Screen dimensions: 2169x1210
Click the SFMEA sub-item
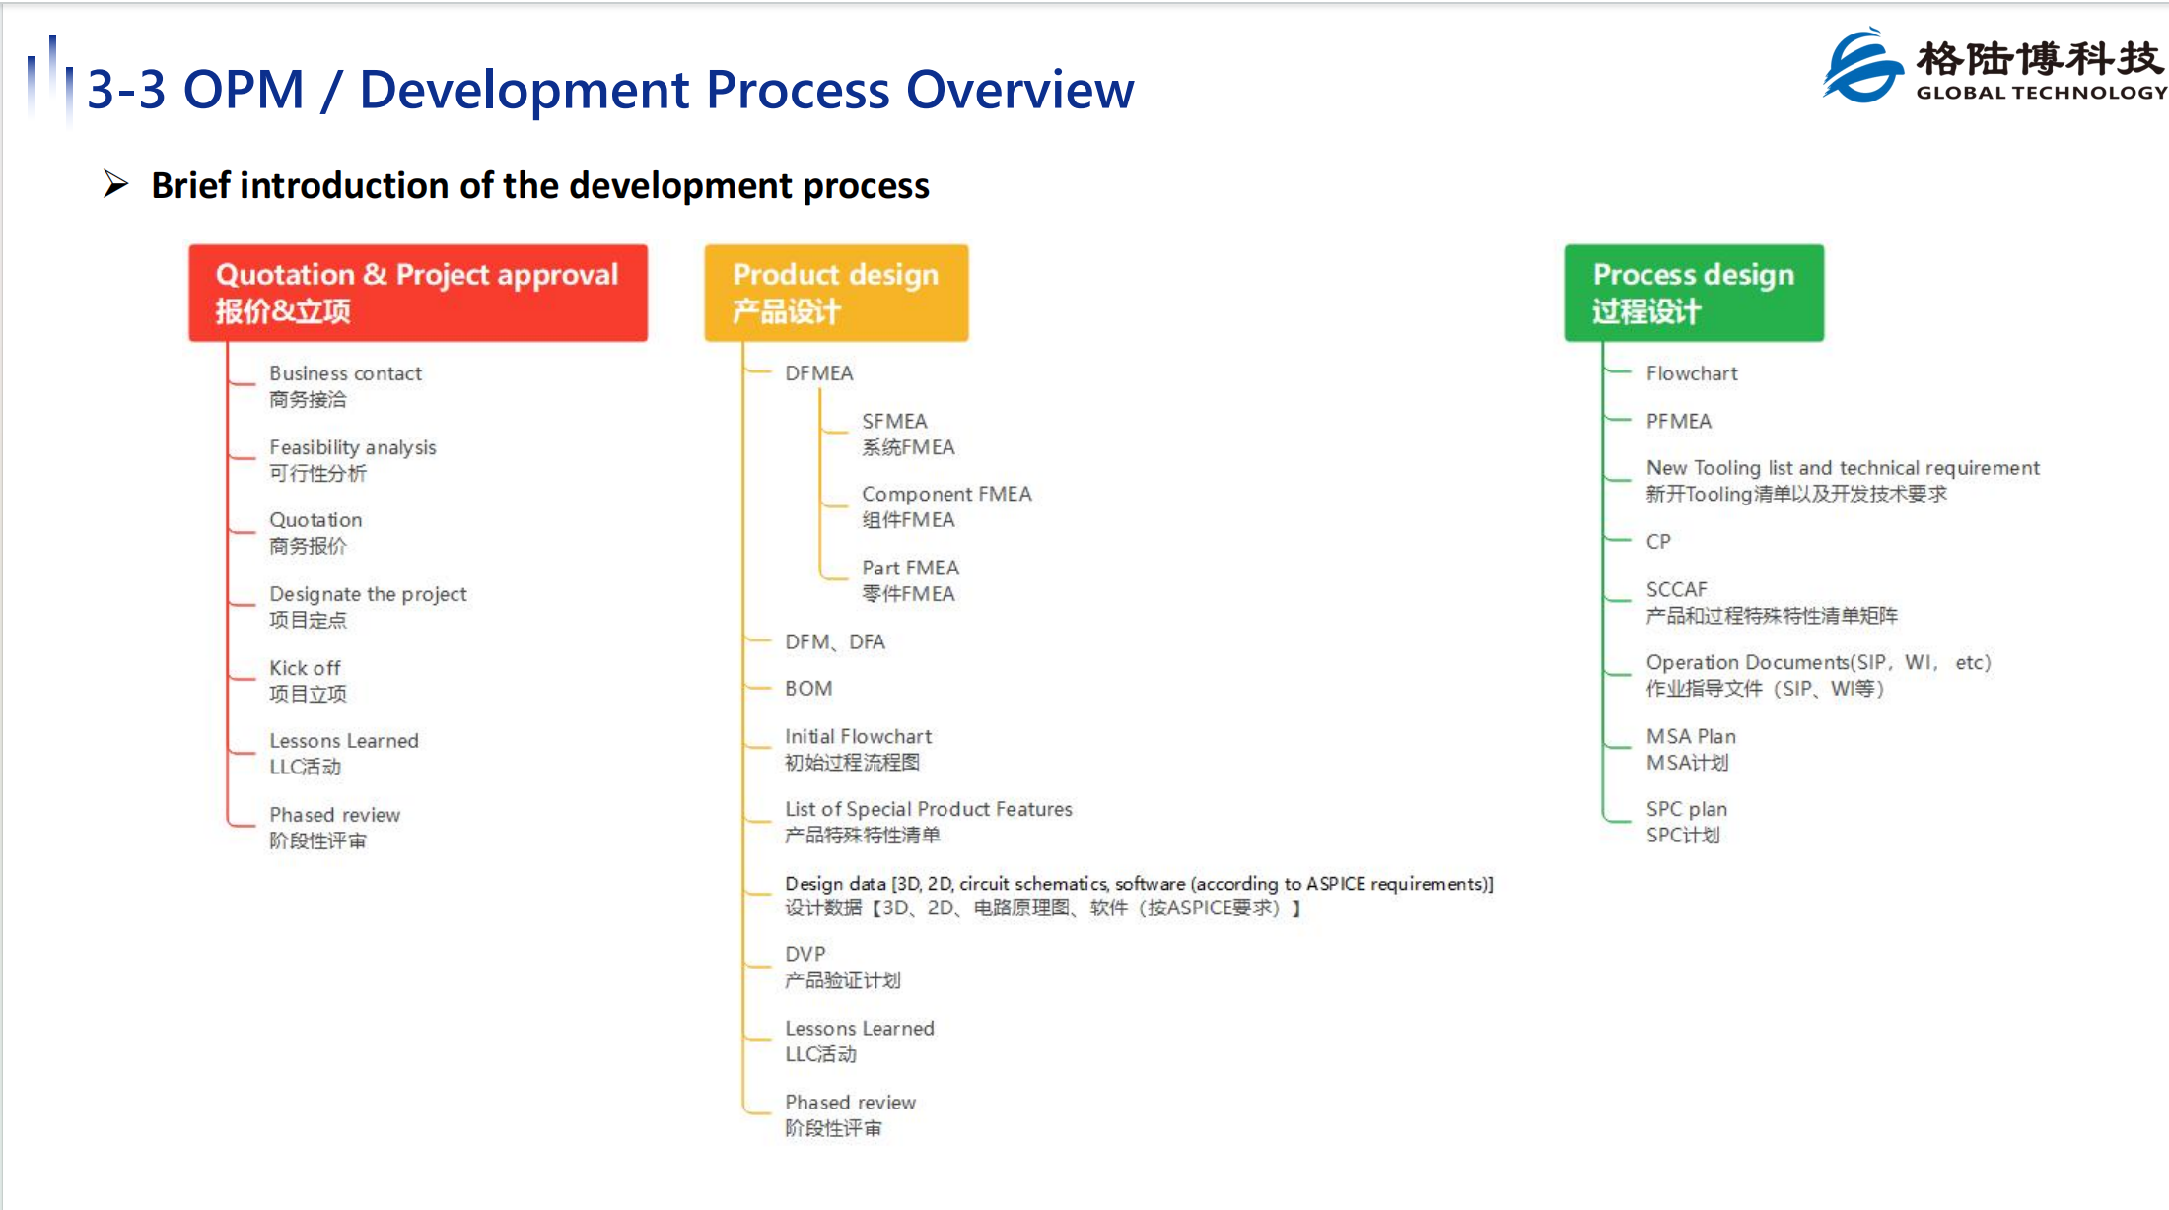[908, 434]
